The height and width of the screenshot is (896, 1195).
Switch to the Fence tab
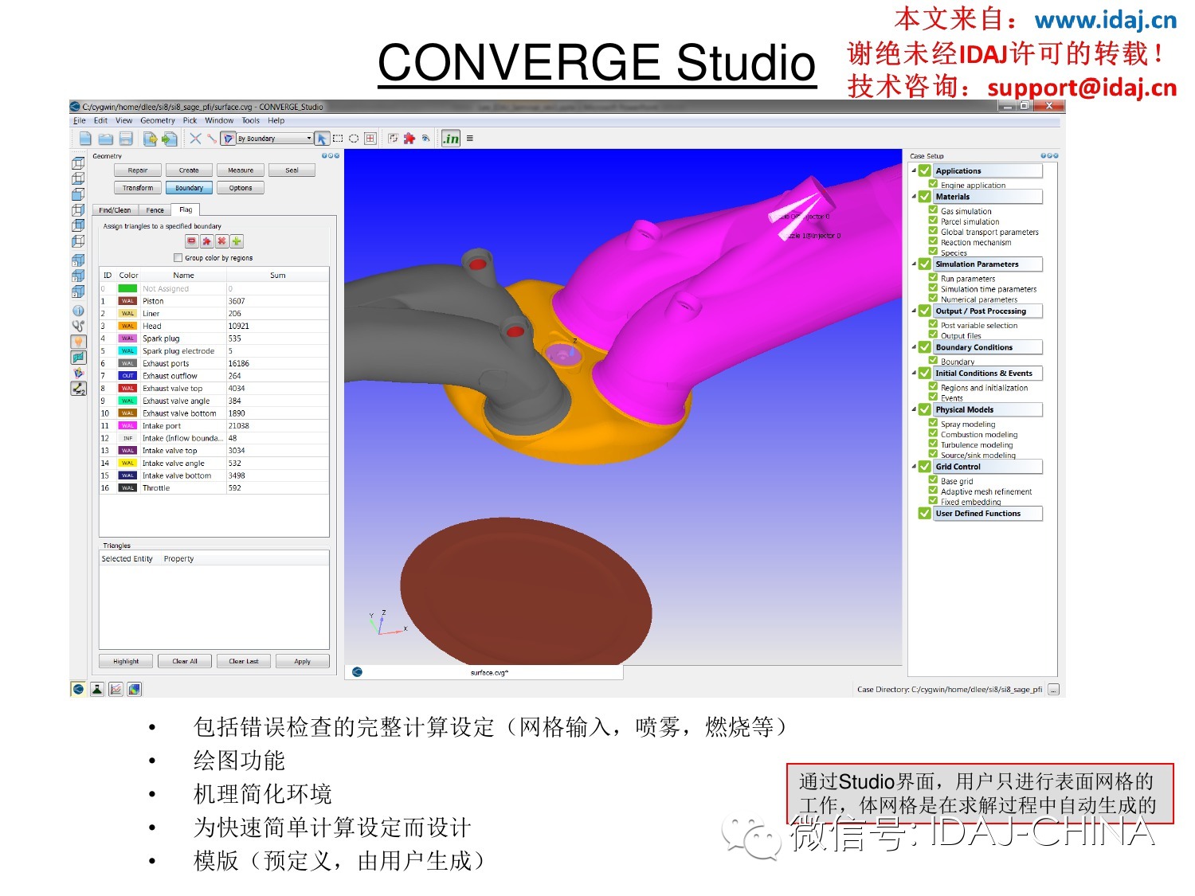coord(155,210)
